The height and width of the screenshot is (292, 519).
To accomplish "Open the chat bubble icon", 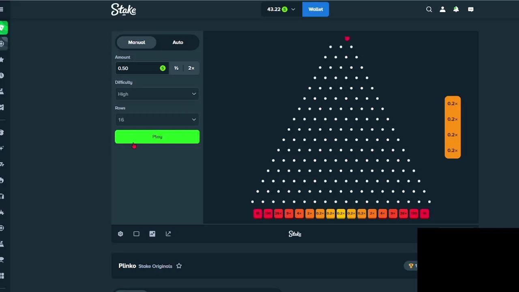I will 471,9.
